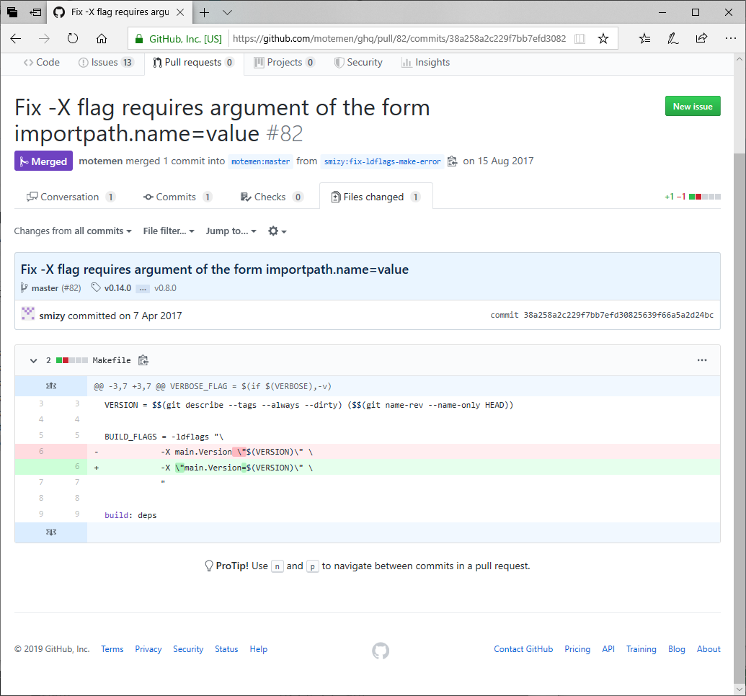
Task: Add this page to favorites star
Action: (x=603, y=38)
